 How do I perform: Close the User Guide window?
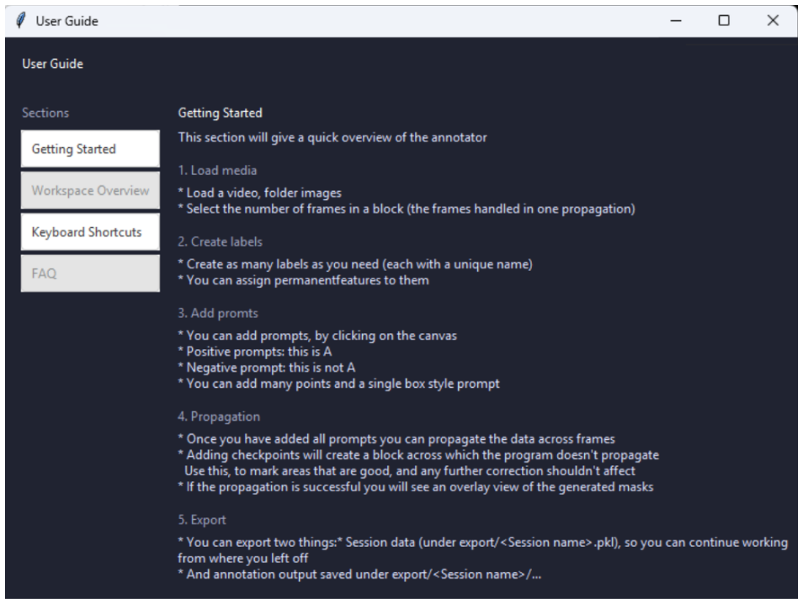pyautogui.click(x=773, y=21)
